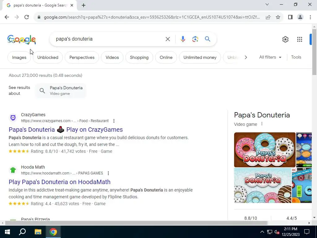Reload the current page
The image size is (317, 238).
pyautogui.click(x=27, y=17)
